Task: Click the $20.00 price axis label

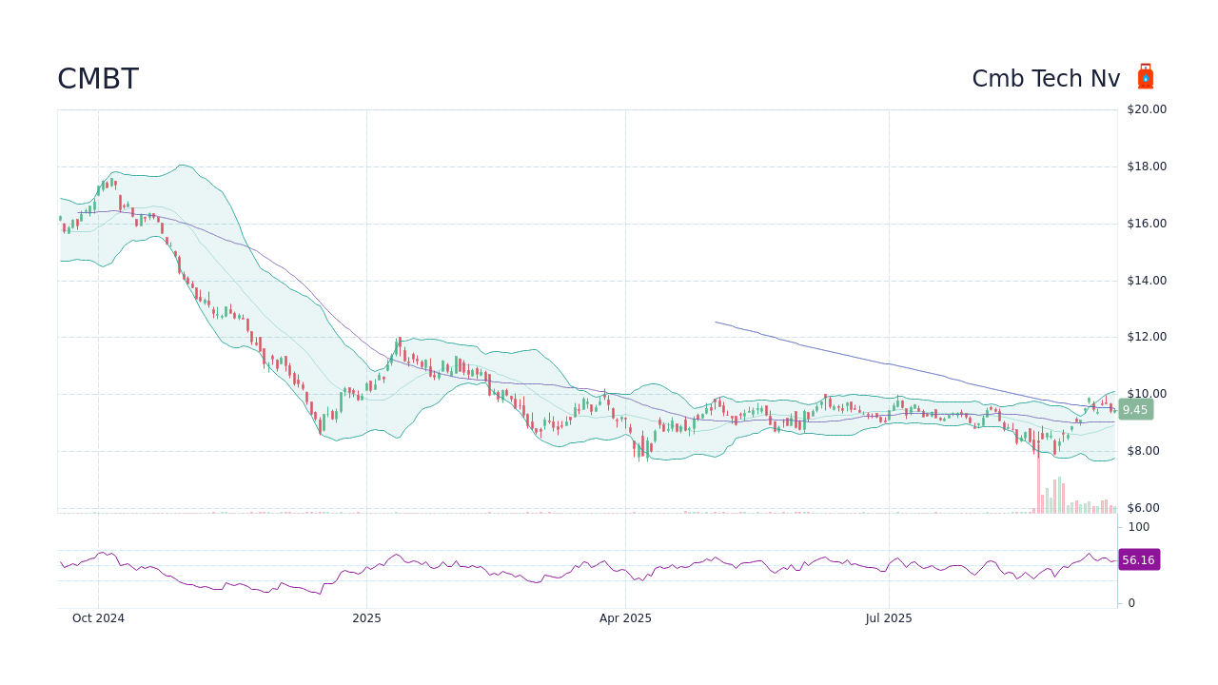Action: 1145,108
